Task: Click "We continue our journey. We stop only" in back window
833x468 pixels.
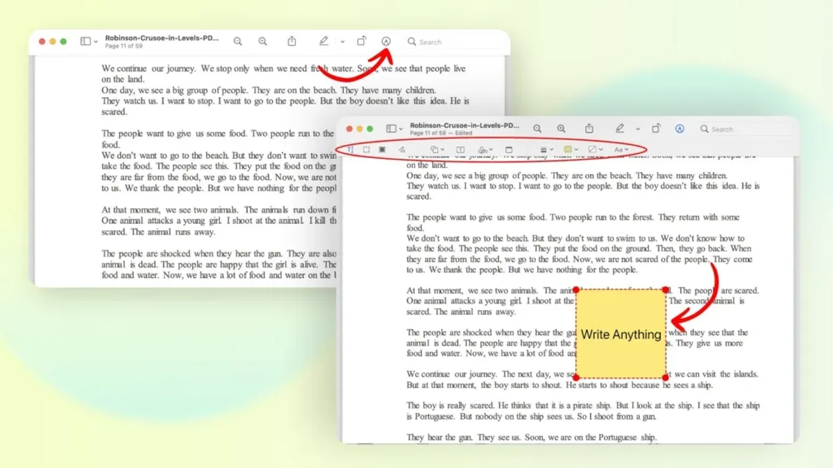Action: click(x=283, y=69)
